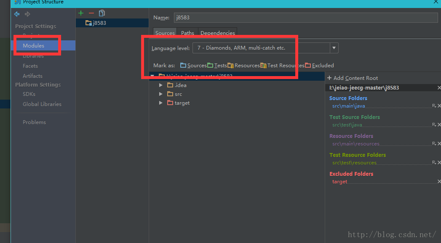The image size is (441, 243).
Task: Mark the folder as Tests
Action: click(217, 66)
